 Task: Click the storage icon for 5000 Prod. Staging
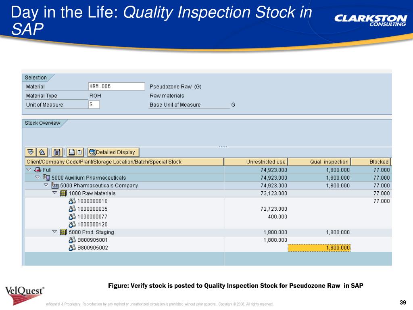pyautogui.click(x=63, y=232)
